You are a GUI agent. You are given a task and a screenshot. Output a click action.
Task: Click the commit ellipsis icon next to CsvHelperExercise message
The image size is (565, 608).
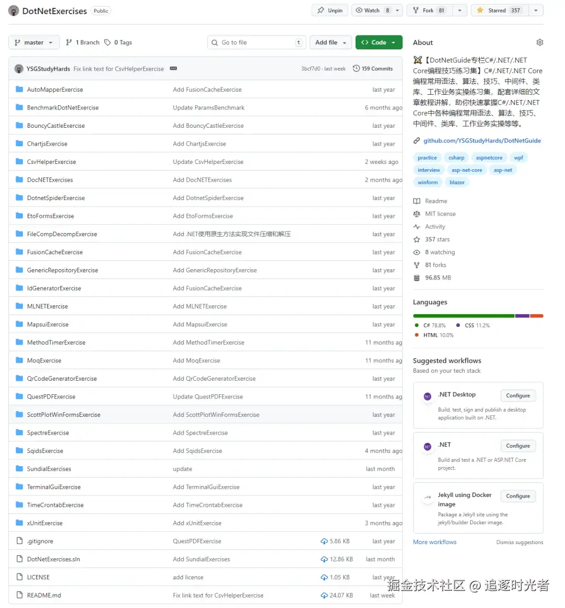[174, 69]
